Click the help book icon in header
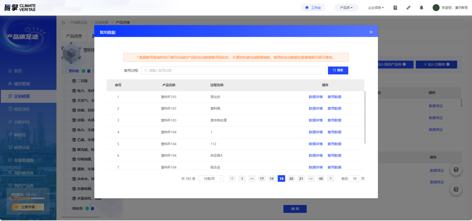472x221 pixels. coord(395,7)
